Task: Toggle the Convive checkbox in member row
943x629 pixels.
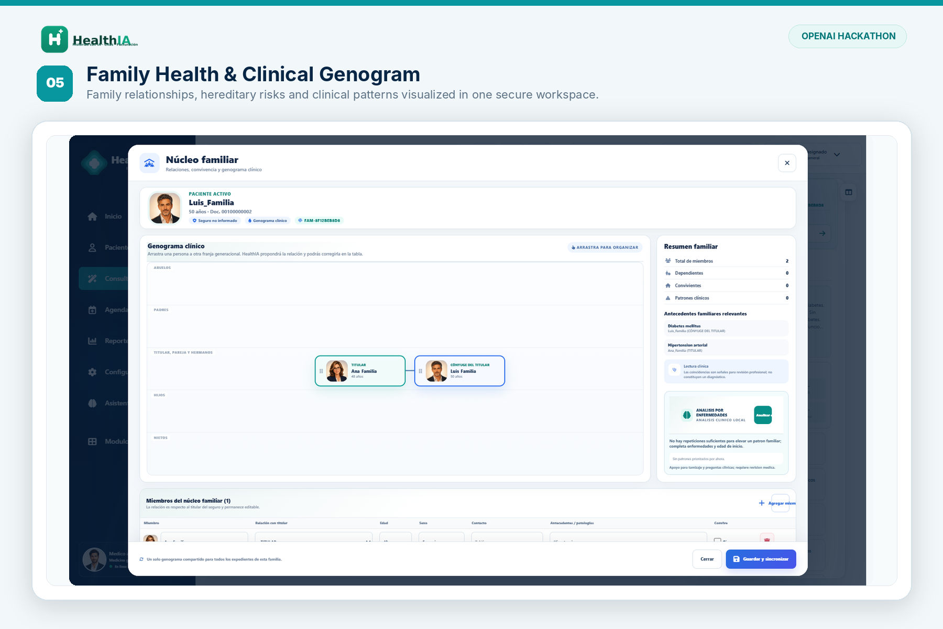Action: coord(718,540)
